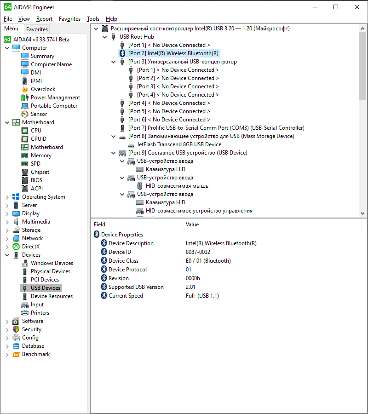Click the Value column header
368x414 pixels.
pos(272,224)
